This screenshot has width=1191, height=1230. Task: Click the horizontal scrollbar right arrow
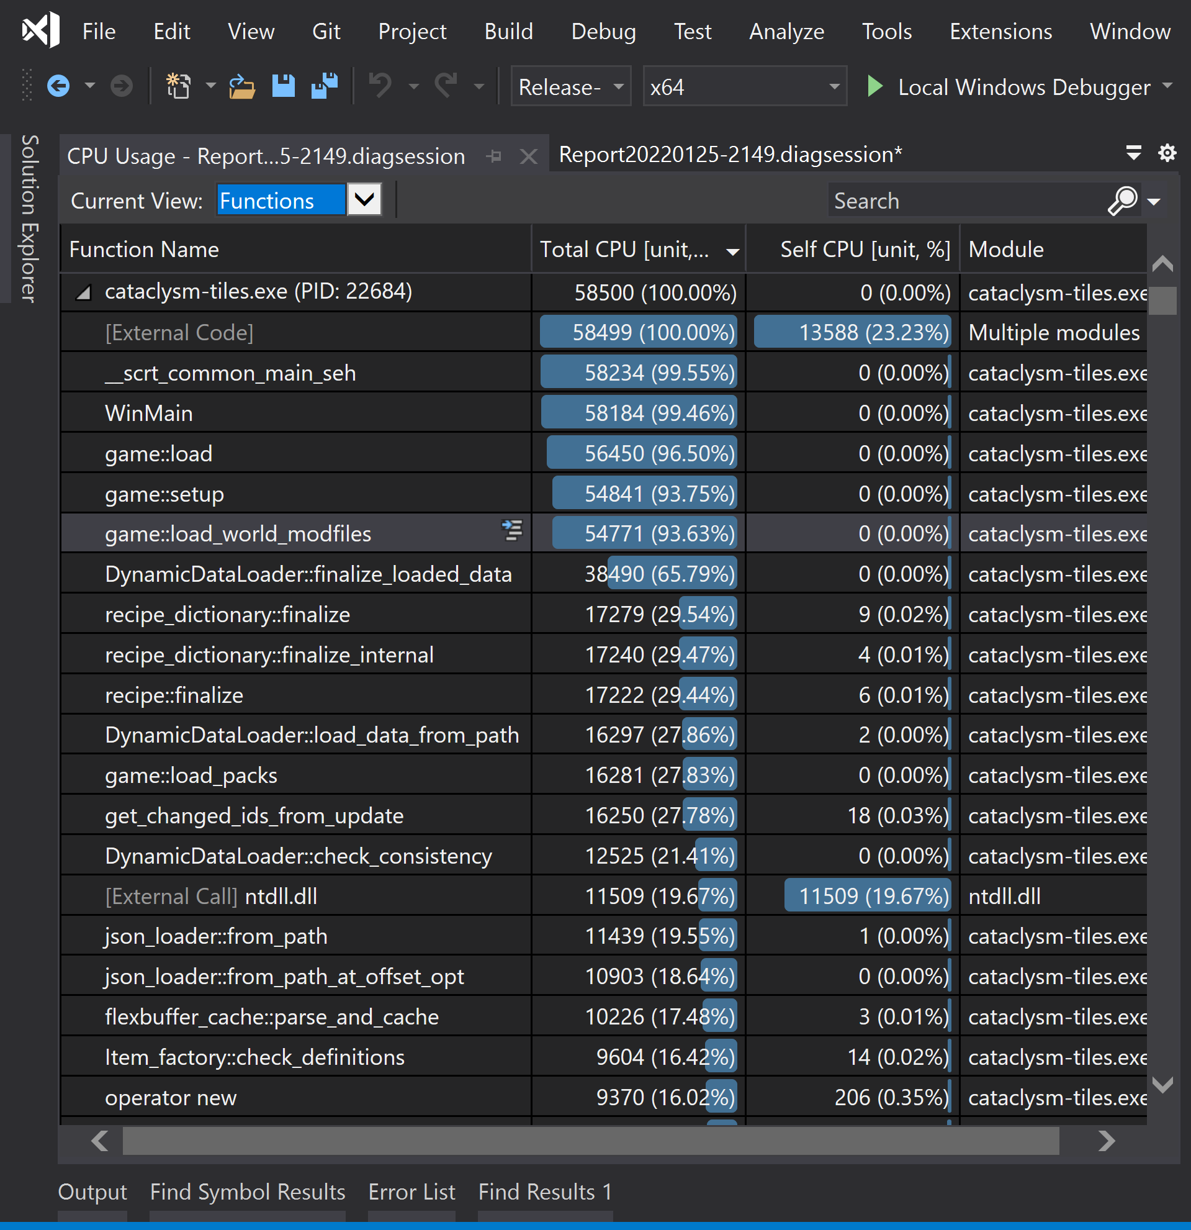click(x=1107, y=1140)
